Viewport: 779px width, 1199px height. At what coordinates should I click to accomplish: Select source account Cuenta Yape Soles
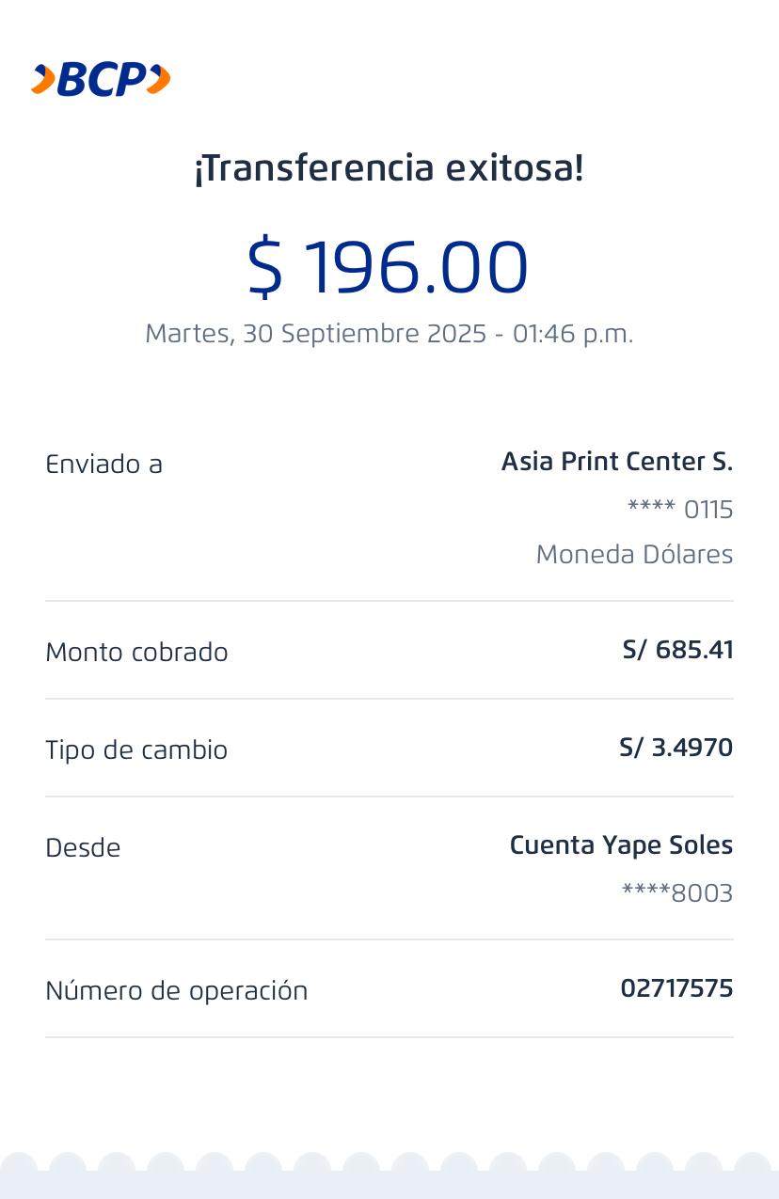(621, 845)
